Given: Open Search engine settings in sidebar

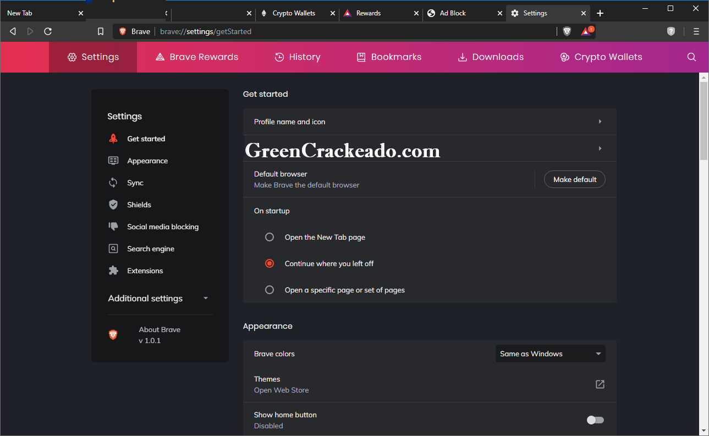Looking at the screenshot, I should click(151, 249).
